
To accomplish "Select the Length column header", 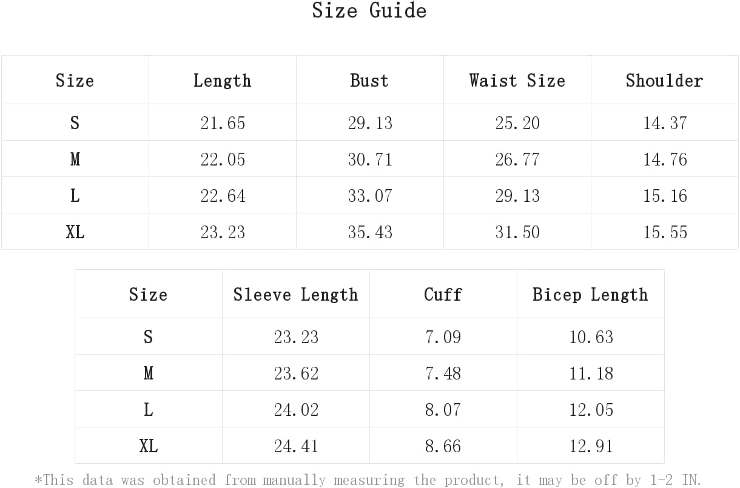I will pyautogui.click(x=222, y=81).
